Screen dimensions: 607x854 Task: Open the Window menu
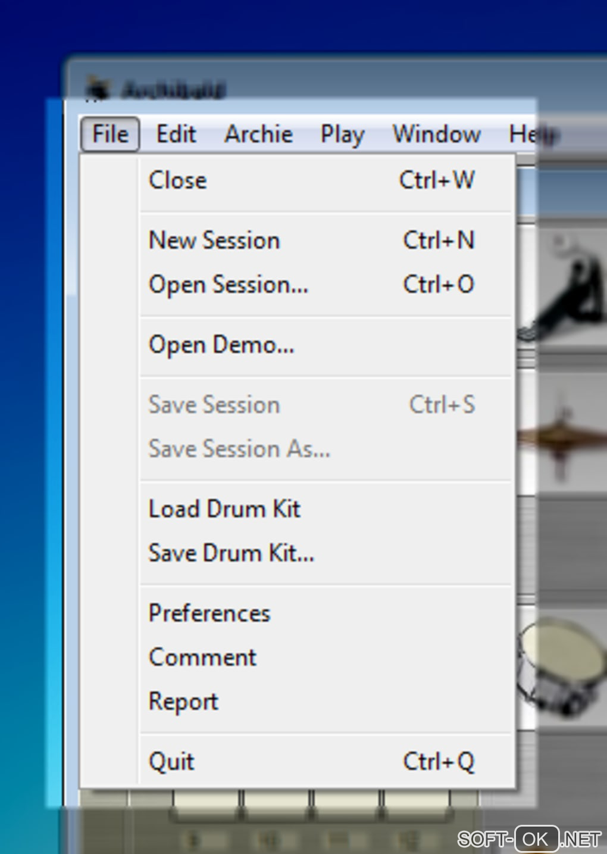coord(436,134)
